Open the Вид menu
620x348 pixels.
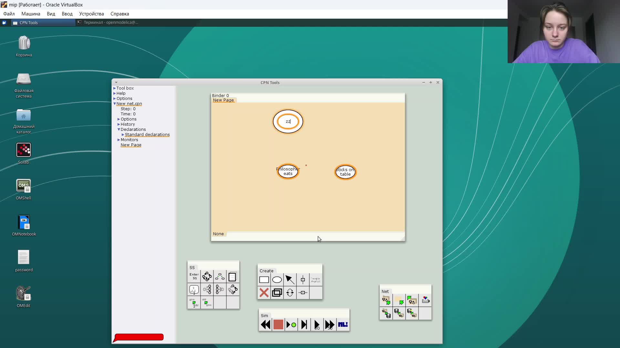tap(51, 14)
